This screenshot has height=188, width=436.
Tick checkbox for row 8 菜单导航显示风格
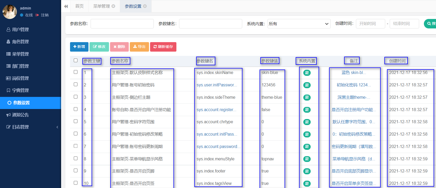(76, 158)
